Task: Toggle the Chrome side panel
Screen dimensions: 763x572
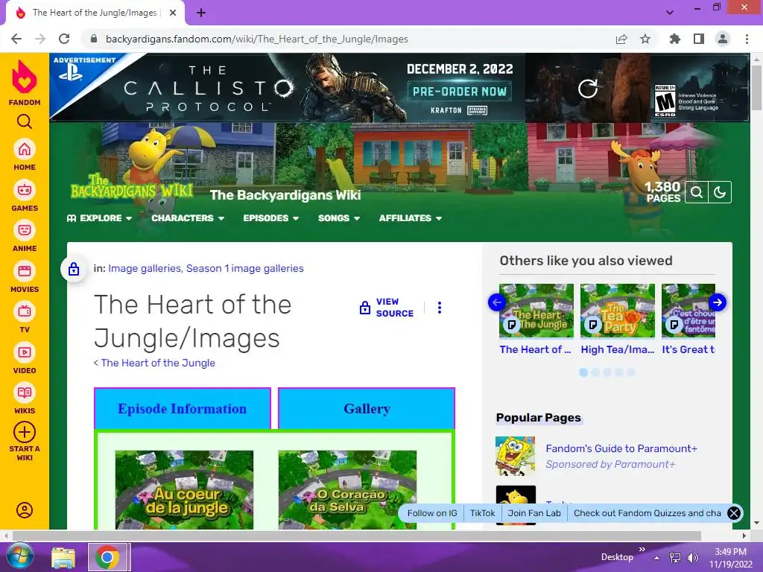Action: pyautogui.click(x=699, y=39)
